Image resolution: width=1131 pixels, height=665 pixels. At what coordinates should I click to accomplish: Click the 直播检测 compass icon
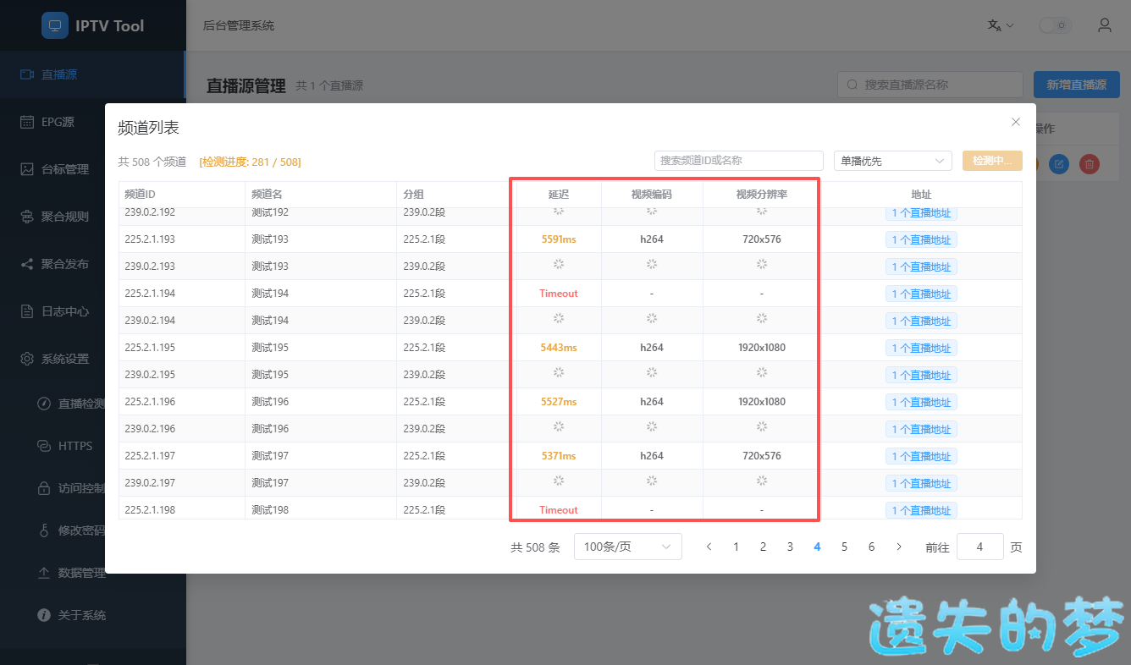(x=44, y=404)
